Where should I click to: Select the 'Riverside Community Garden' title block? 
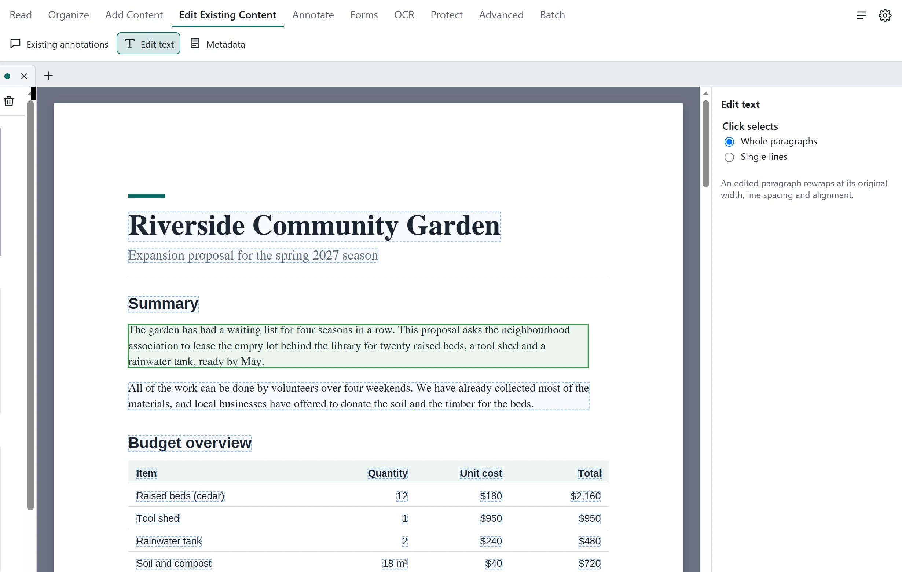pos(314,226)
